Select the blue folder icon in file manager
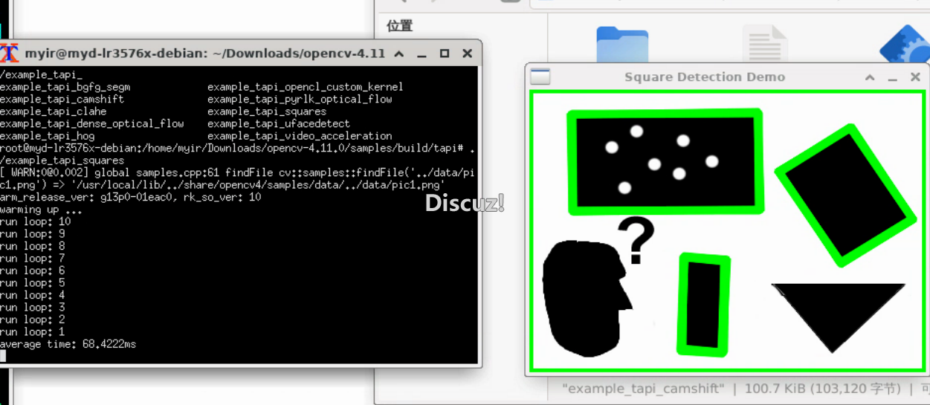This screenshot has height=405, width=930. tap(621, 45)
